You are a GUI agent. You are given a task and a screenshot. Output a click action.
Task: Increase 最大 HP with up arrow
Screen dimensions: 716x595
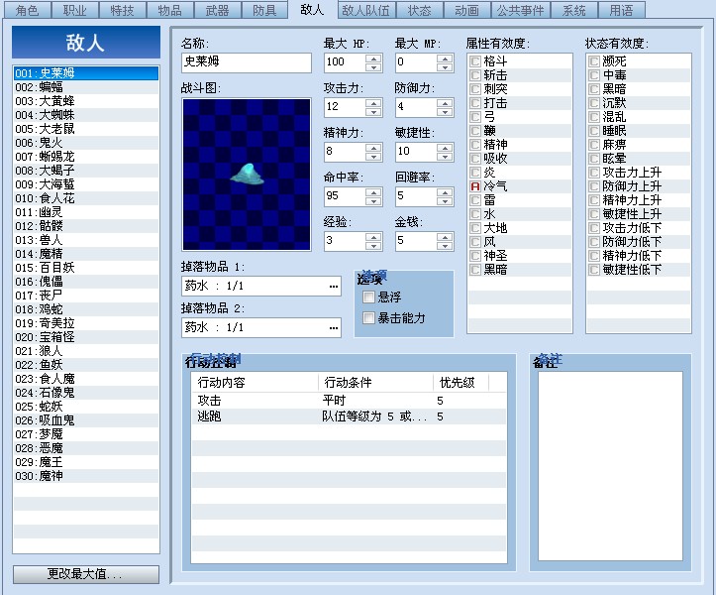[x=373, y=59]
